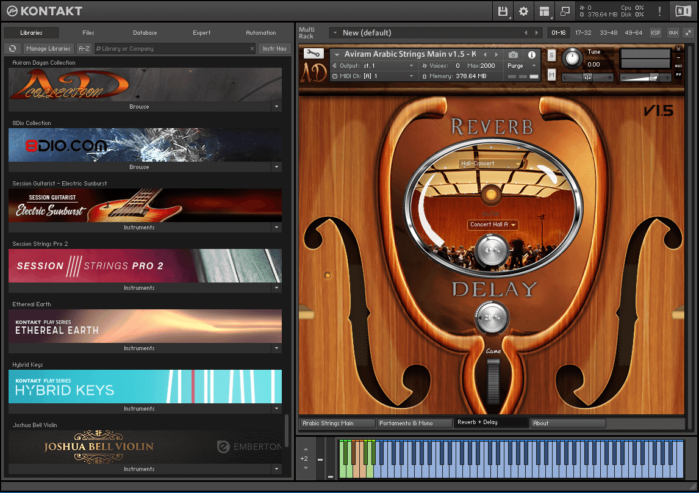
Task: Click the Kontakt logo
Action: click(x=45, y=11)
